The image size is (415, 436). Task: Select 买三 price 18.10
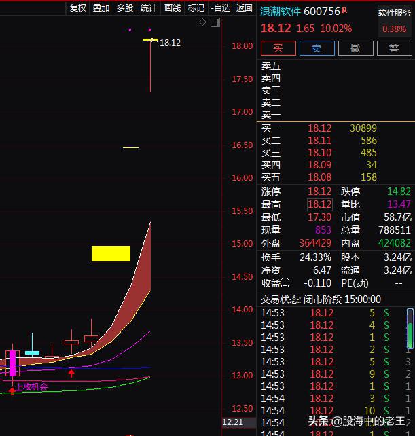[320, 153]
